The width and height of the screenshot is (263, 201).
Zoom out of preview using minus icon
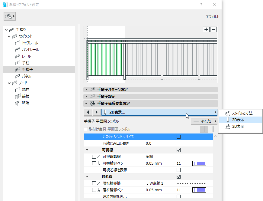pyautogui.click(x=213, y=29)
